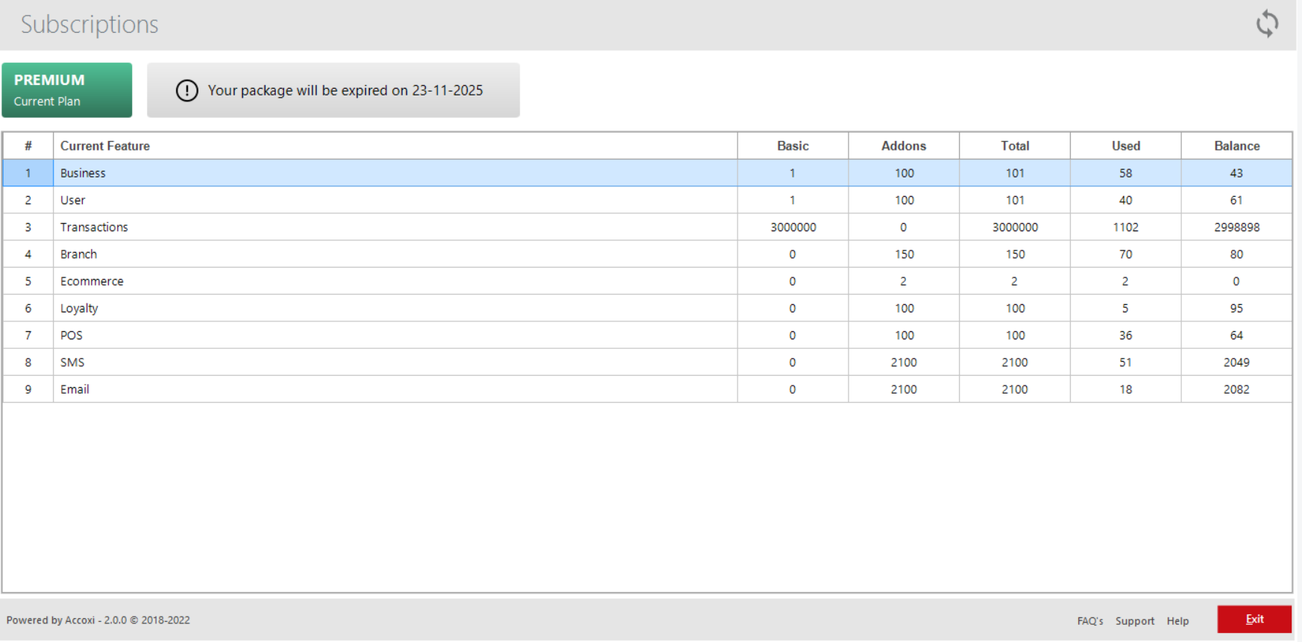The image size is (1302, 642).
Task: Click row number 9 cell
Action: tap(28, 389)
